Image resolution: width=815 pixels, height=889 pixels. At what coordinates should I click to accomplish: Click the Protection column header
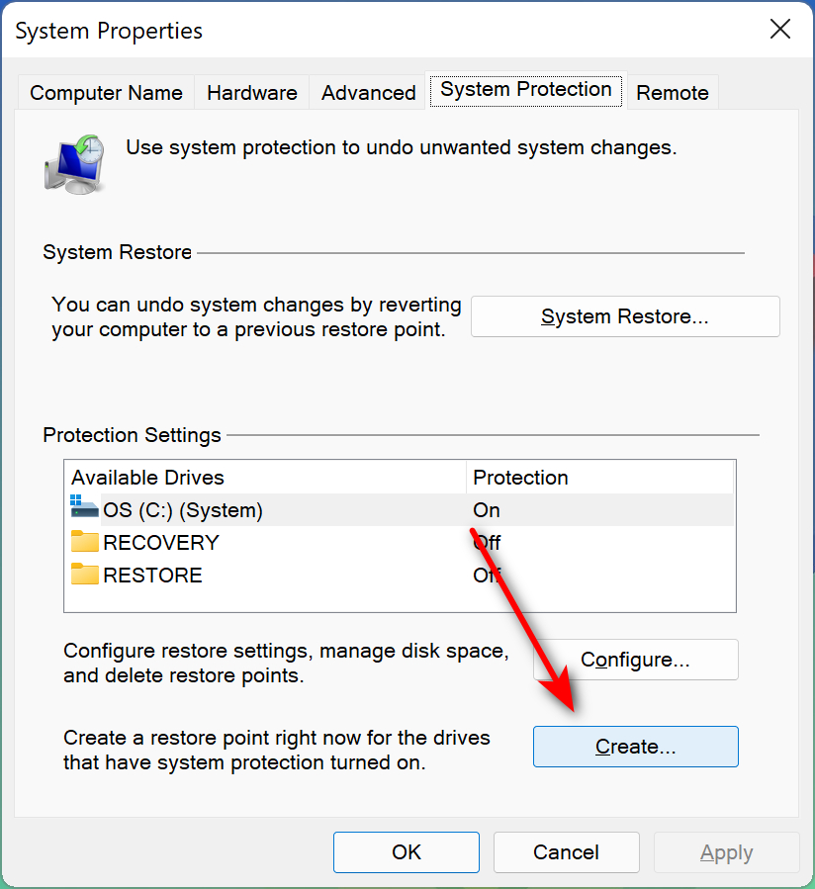[x=599, y=478]
